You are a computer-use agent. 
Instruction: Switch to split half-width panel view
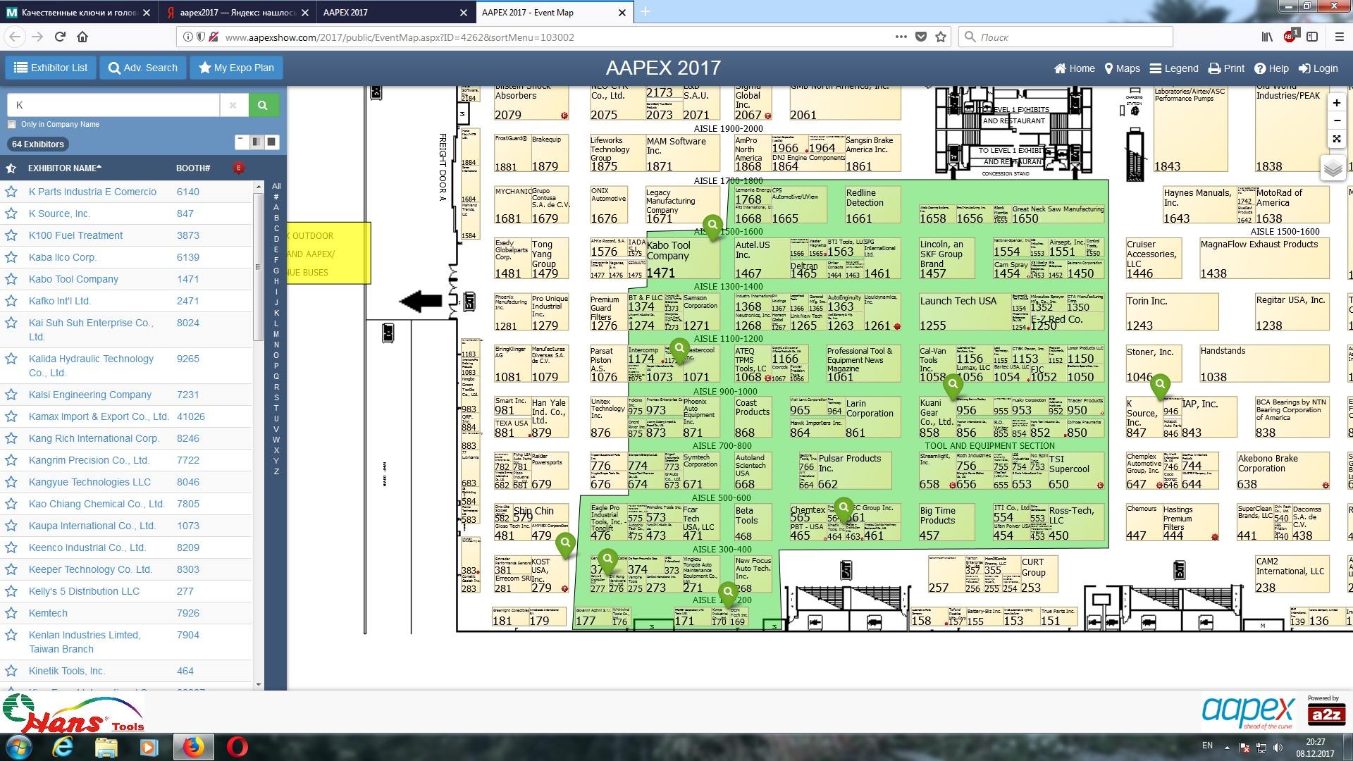(257, 142)
